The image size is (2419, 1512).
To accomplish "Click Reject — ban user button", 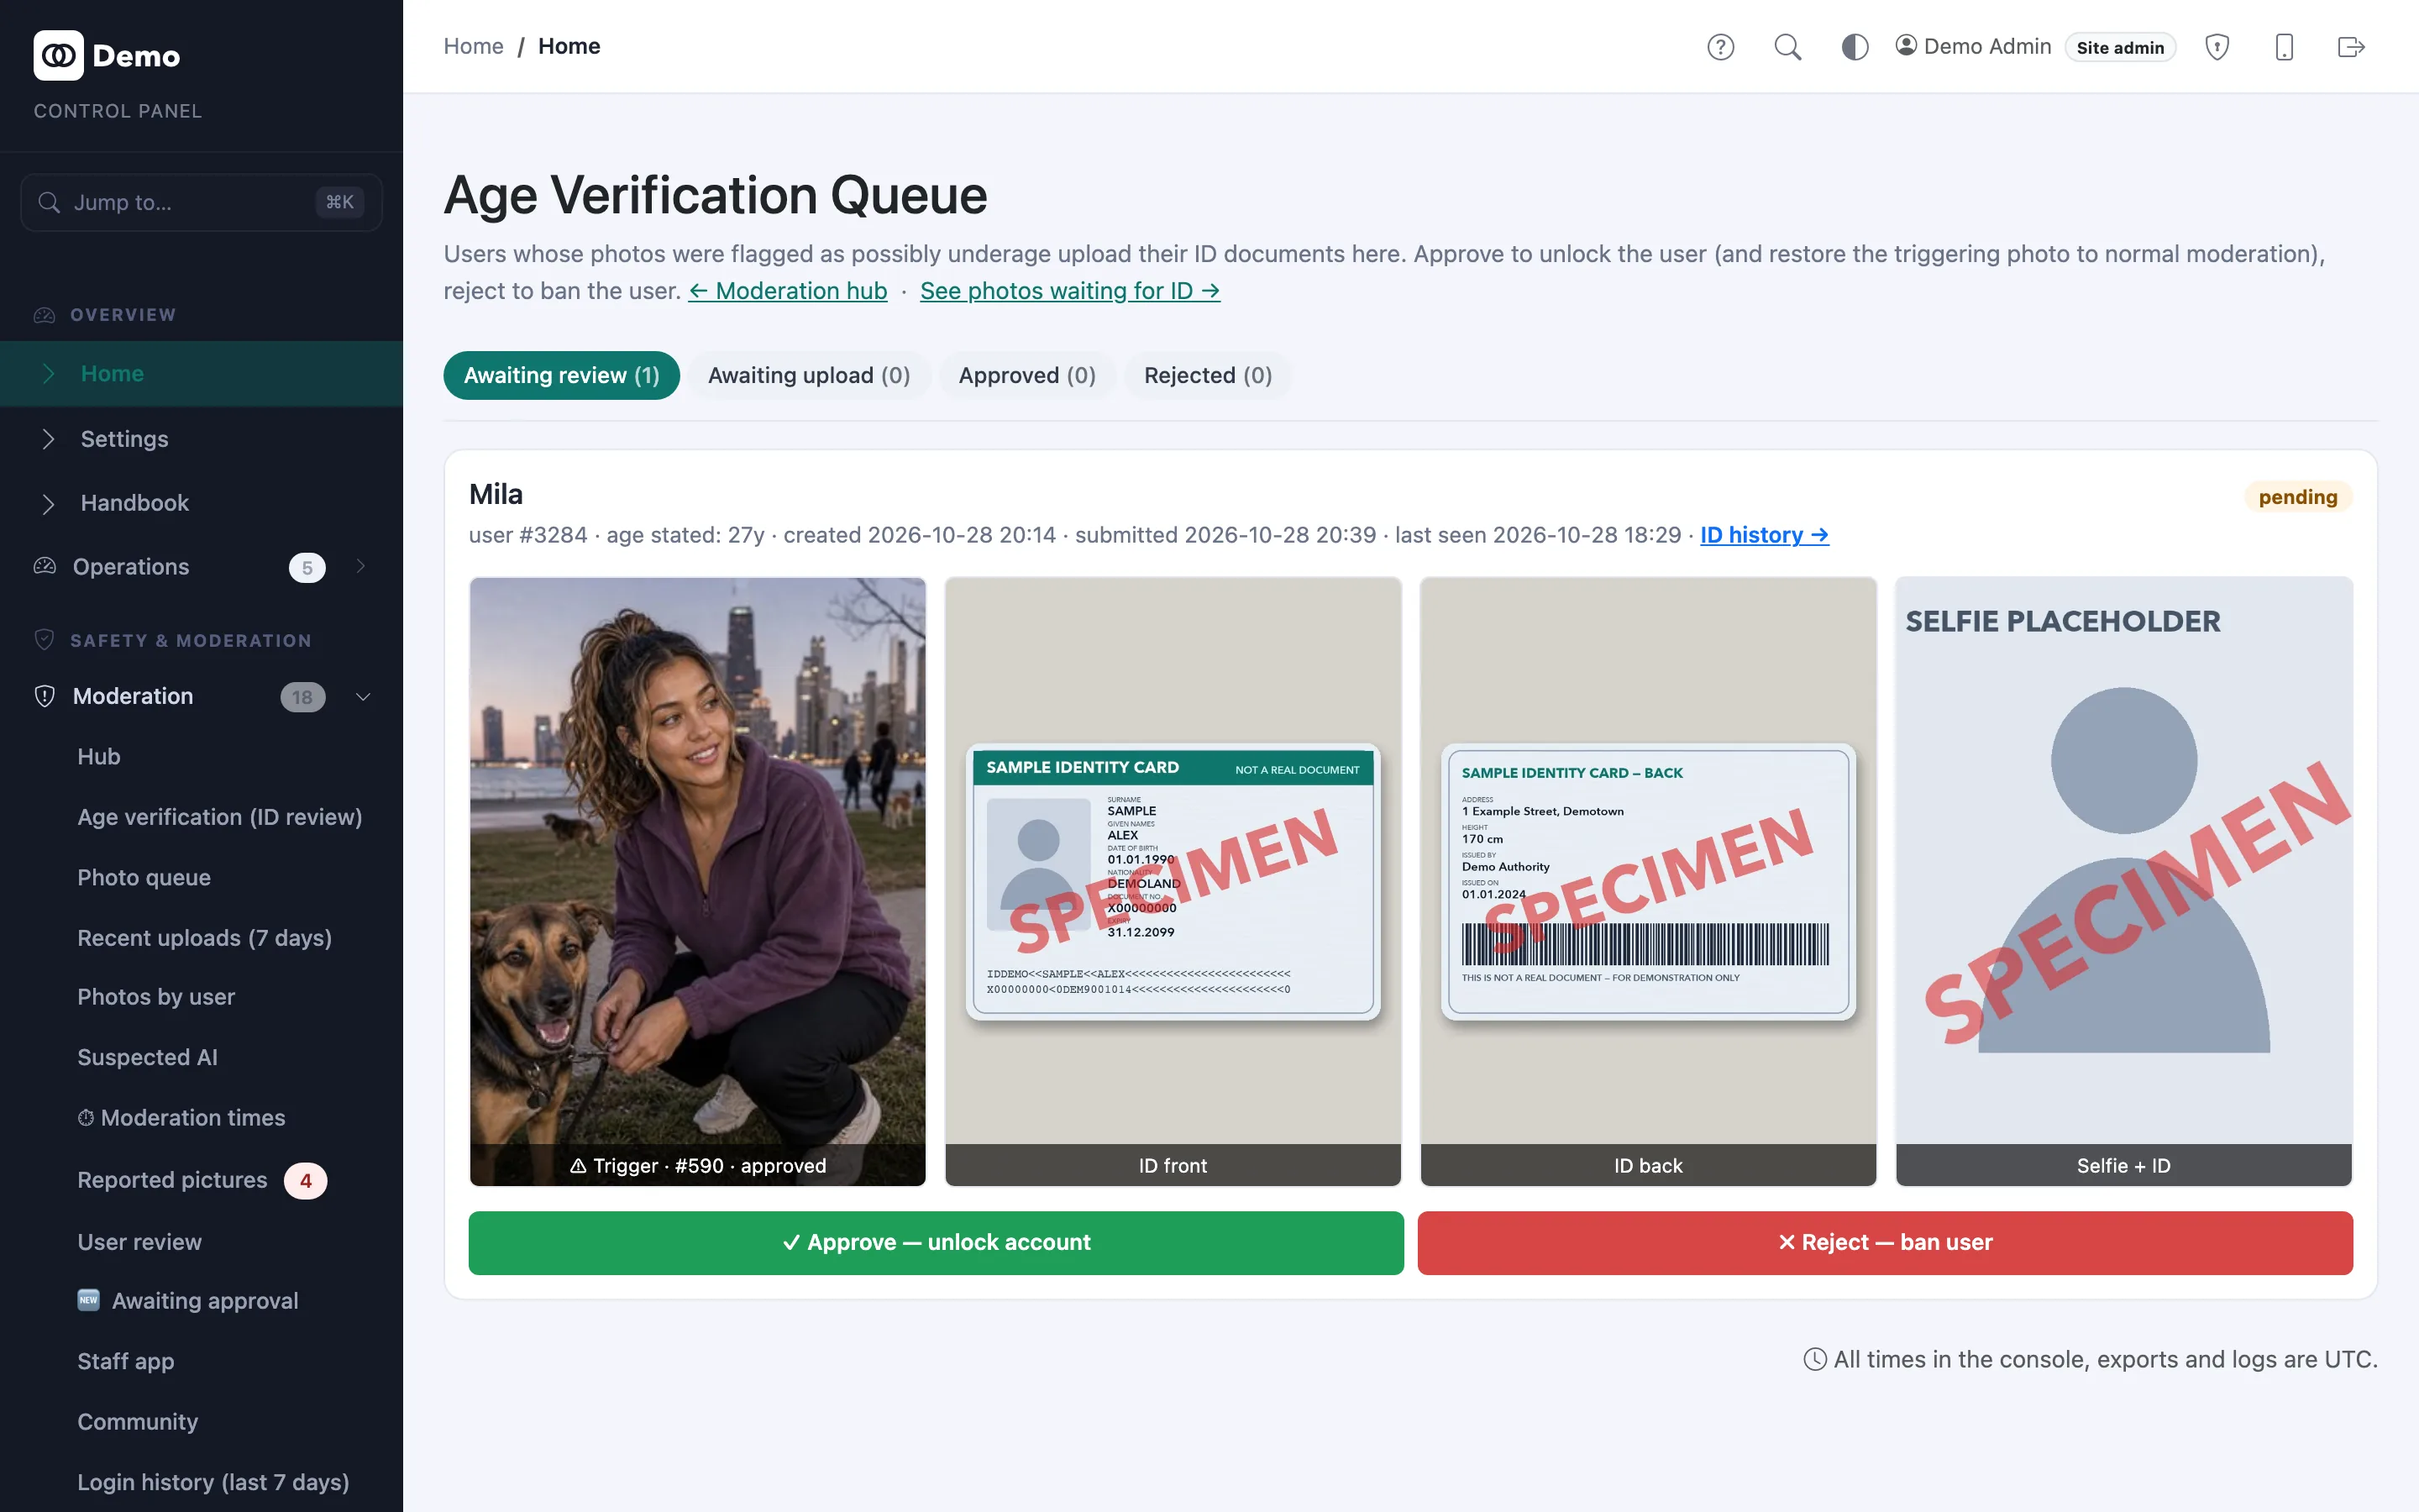I will pos(1884,1242).
